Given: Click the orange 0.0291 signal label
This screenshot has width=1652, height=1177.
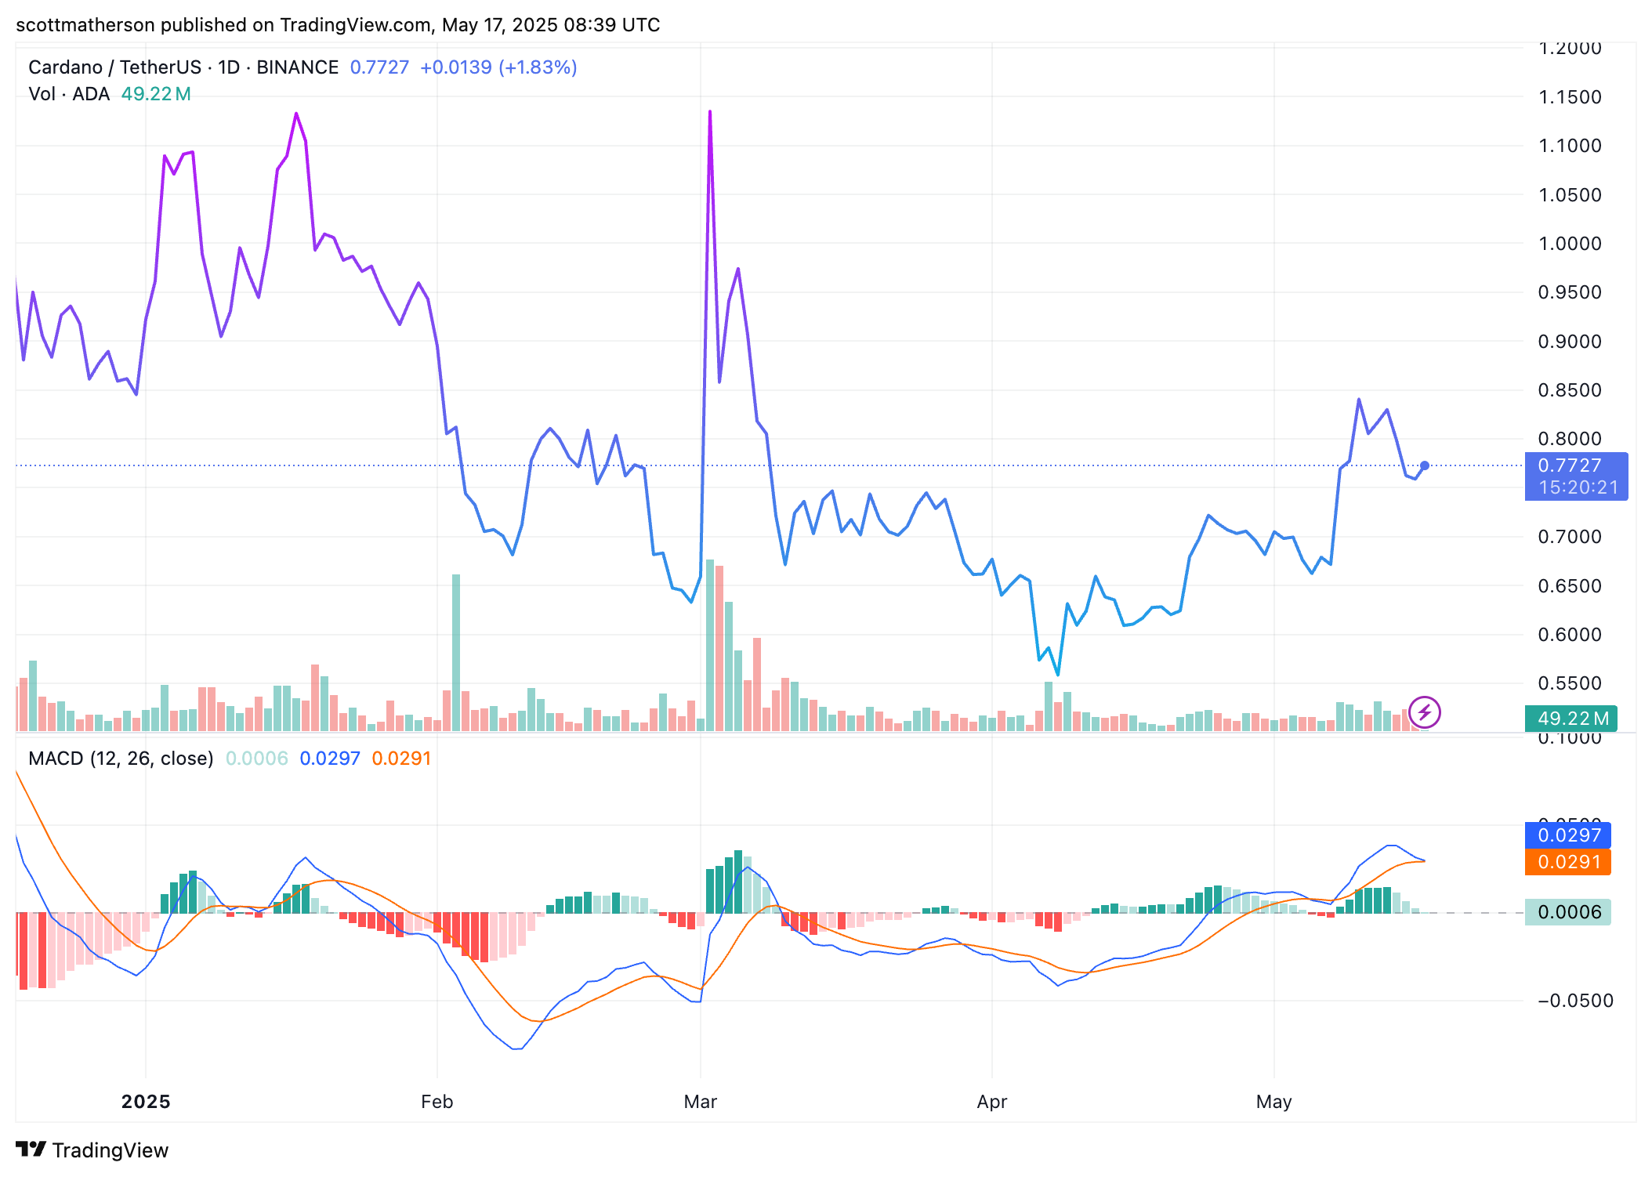Looking at the screenshot, I should 1567,862.
